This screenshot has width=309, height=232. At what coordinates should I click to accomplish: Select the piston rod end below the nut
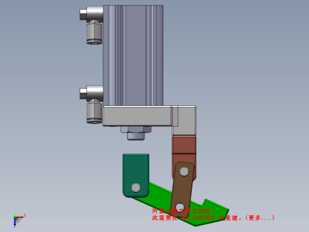point(136,136)
